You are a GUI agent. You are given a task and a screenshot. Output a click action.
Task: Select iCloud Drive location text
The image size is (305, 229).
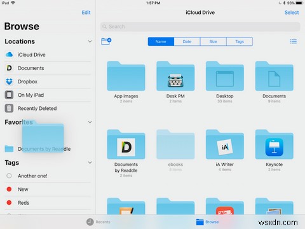32,55
